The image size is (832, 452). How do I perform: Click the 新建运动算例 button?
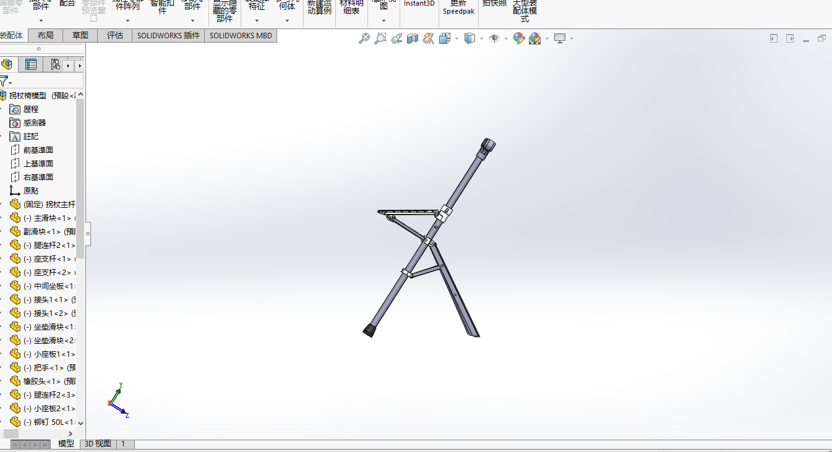pos(319,7)
